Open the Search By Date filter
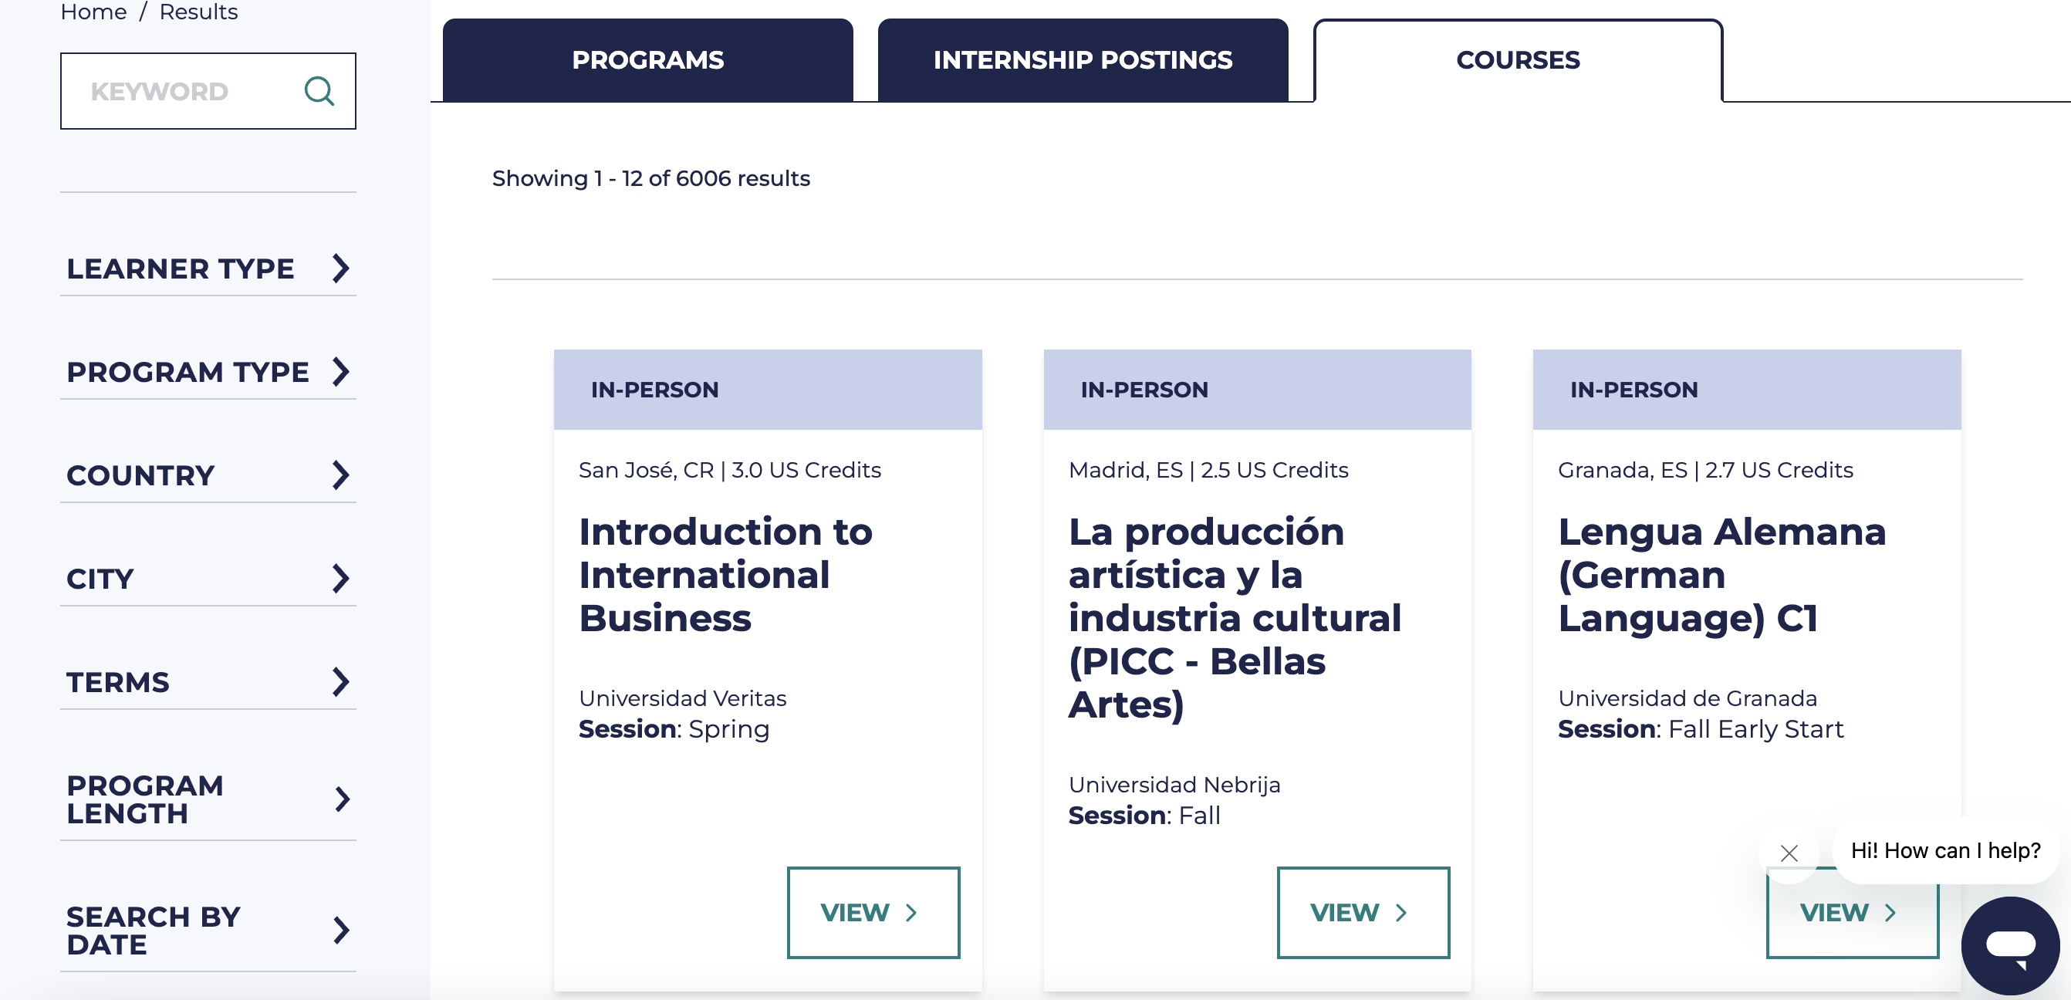 pyautogui.click(x=208, y=930)
